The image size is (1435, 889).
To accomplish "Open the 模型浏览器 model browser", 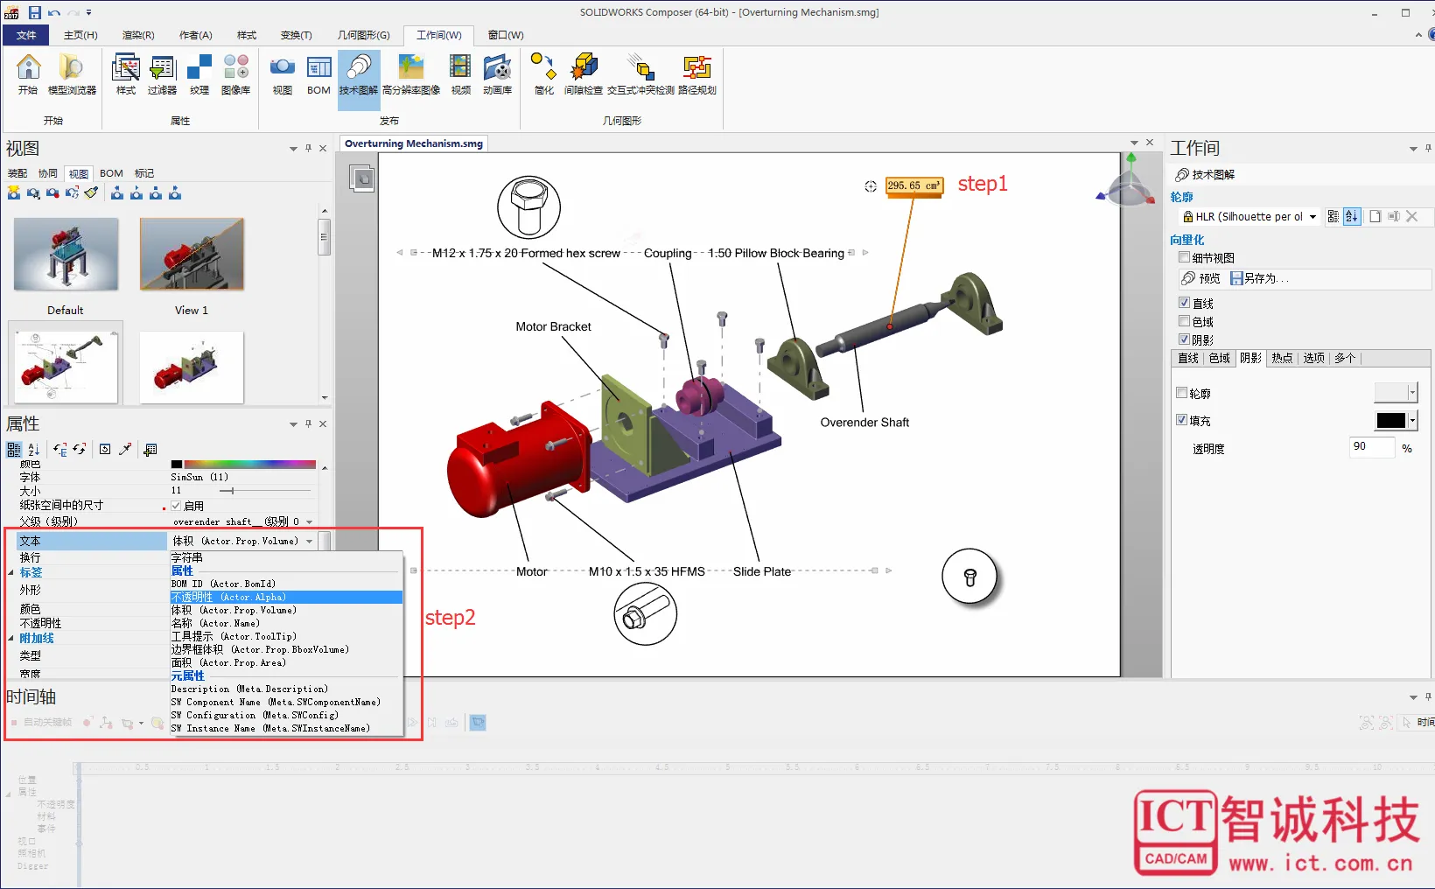I will click(x=72, y=75).
